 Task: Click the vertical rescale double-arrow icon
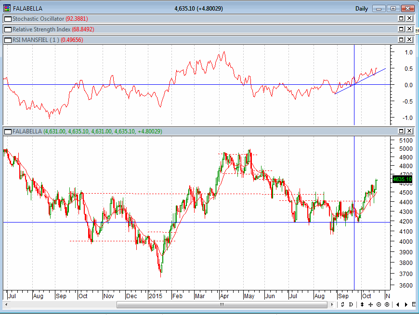pos(362,305)
